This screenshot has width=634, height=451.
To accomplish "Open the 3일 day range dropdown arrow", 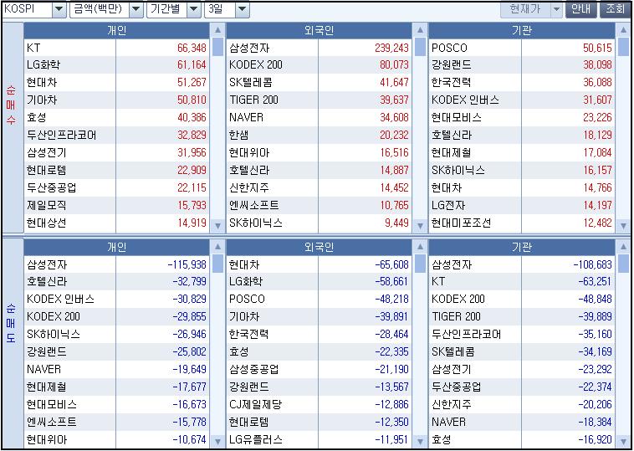I will click(x=243, y=10).
